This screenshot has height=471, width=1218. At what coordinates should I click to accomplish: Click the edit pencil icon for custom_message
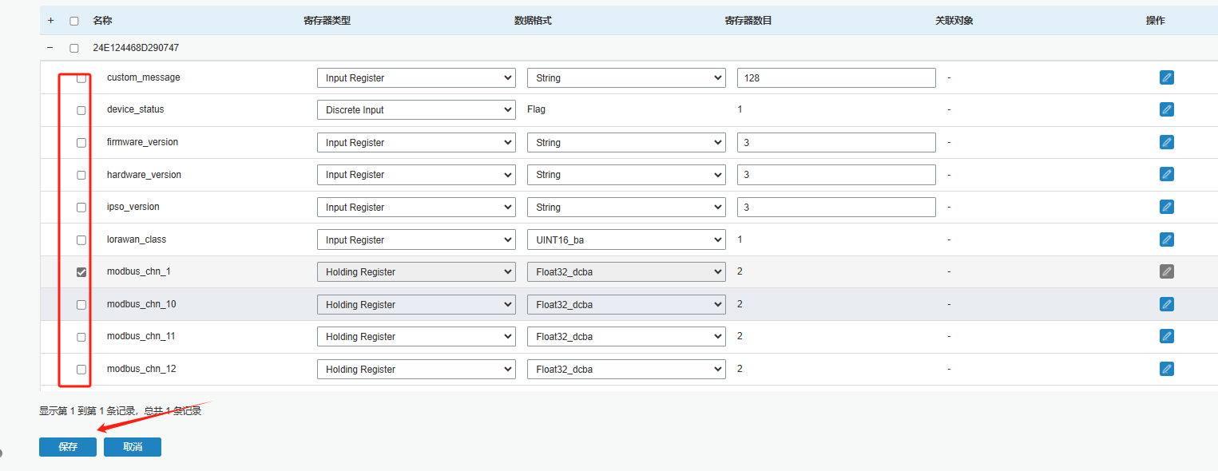pyautogui.click(x=1166, y=77)
